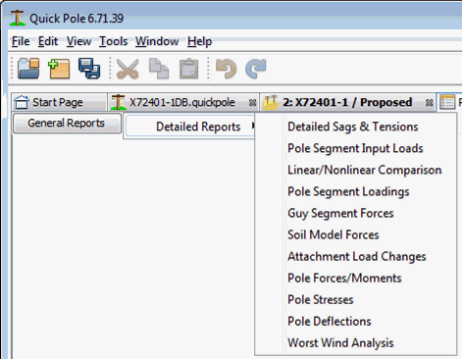The width and height of the screenshot is (462, 359).
Task: Click the Save All toolbar icon
Action: point(89,69)
